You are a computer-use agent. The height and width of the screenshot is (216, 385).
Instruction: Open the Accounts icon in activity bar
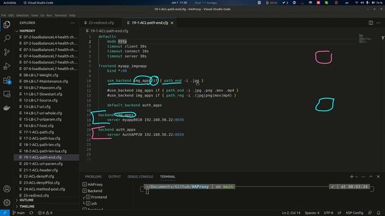(x=7, y=189)
